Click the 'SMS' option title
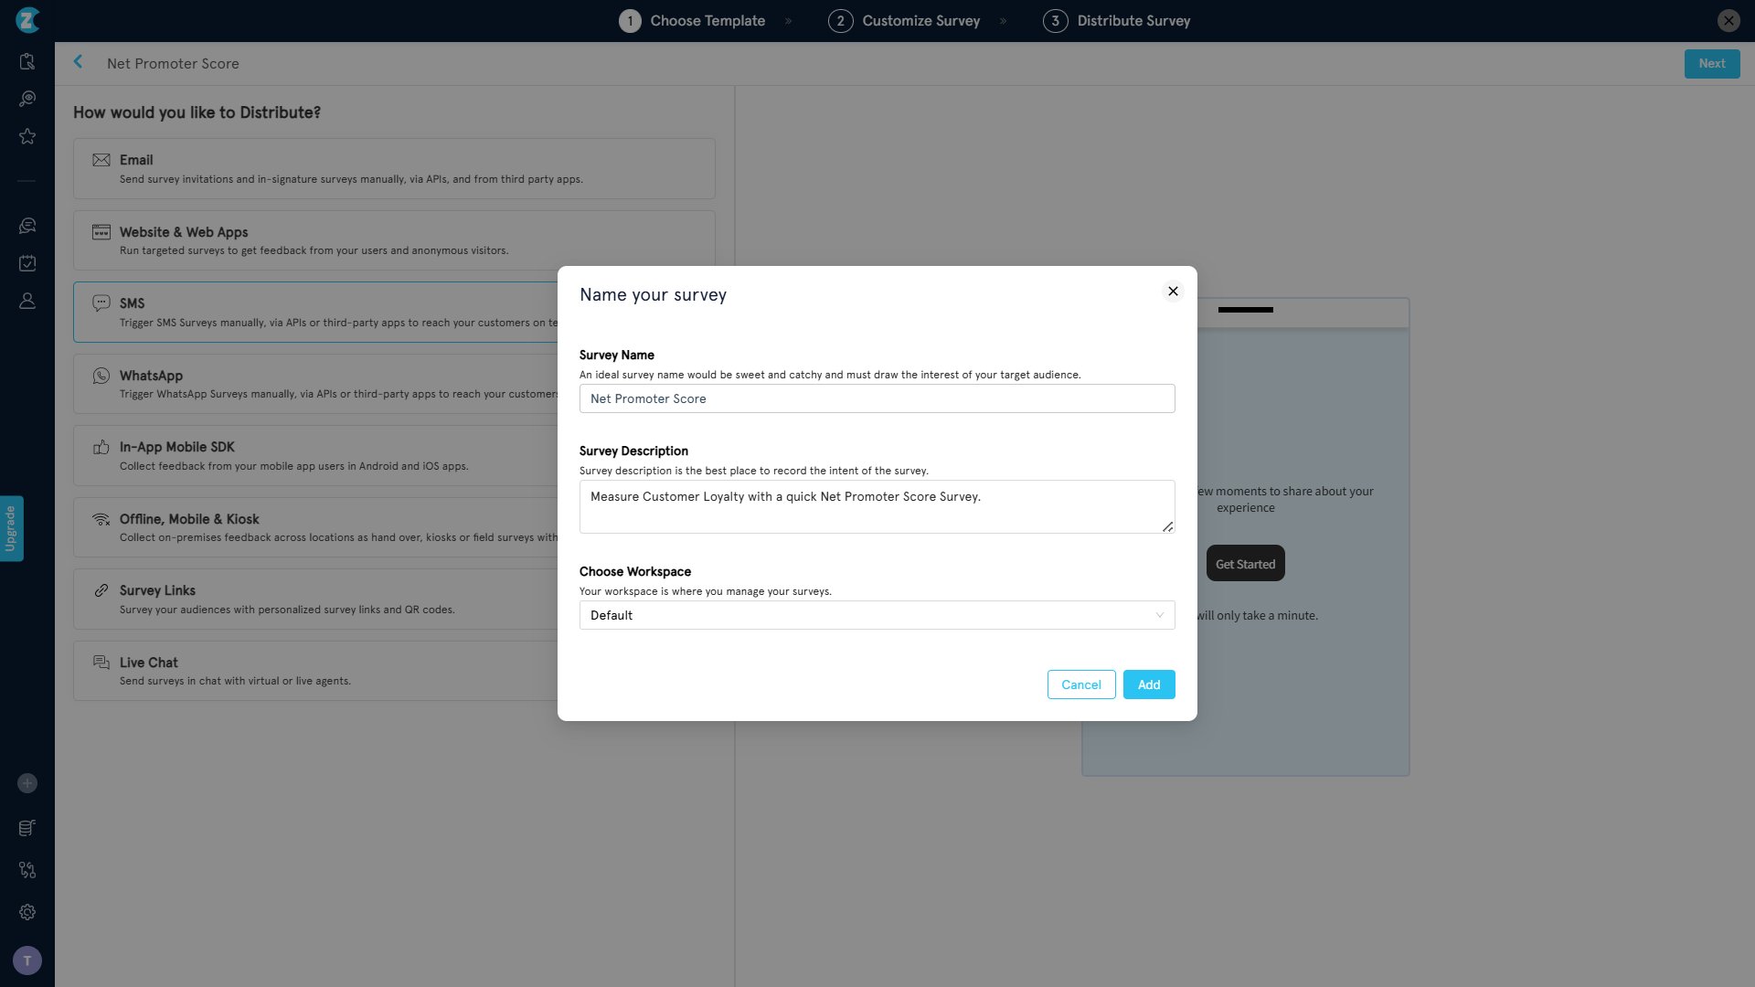Image resolution: width=1755 pixels, height=987 pixels. point(132,303)
